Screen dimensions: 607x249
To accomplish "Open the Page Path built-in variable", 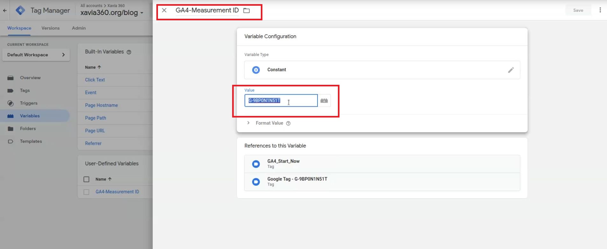I will point(96,118).
